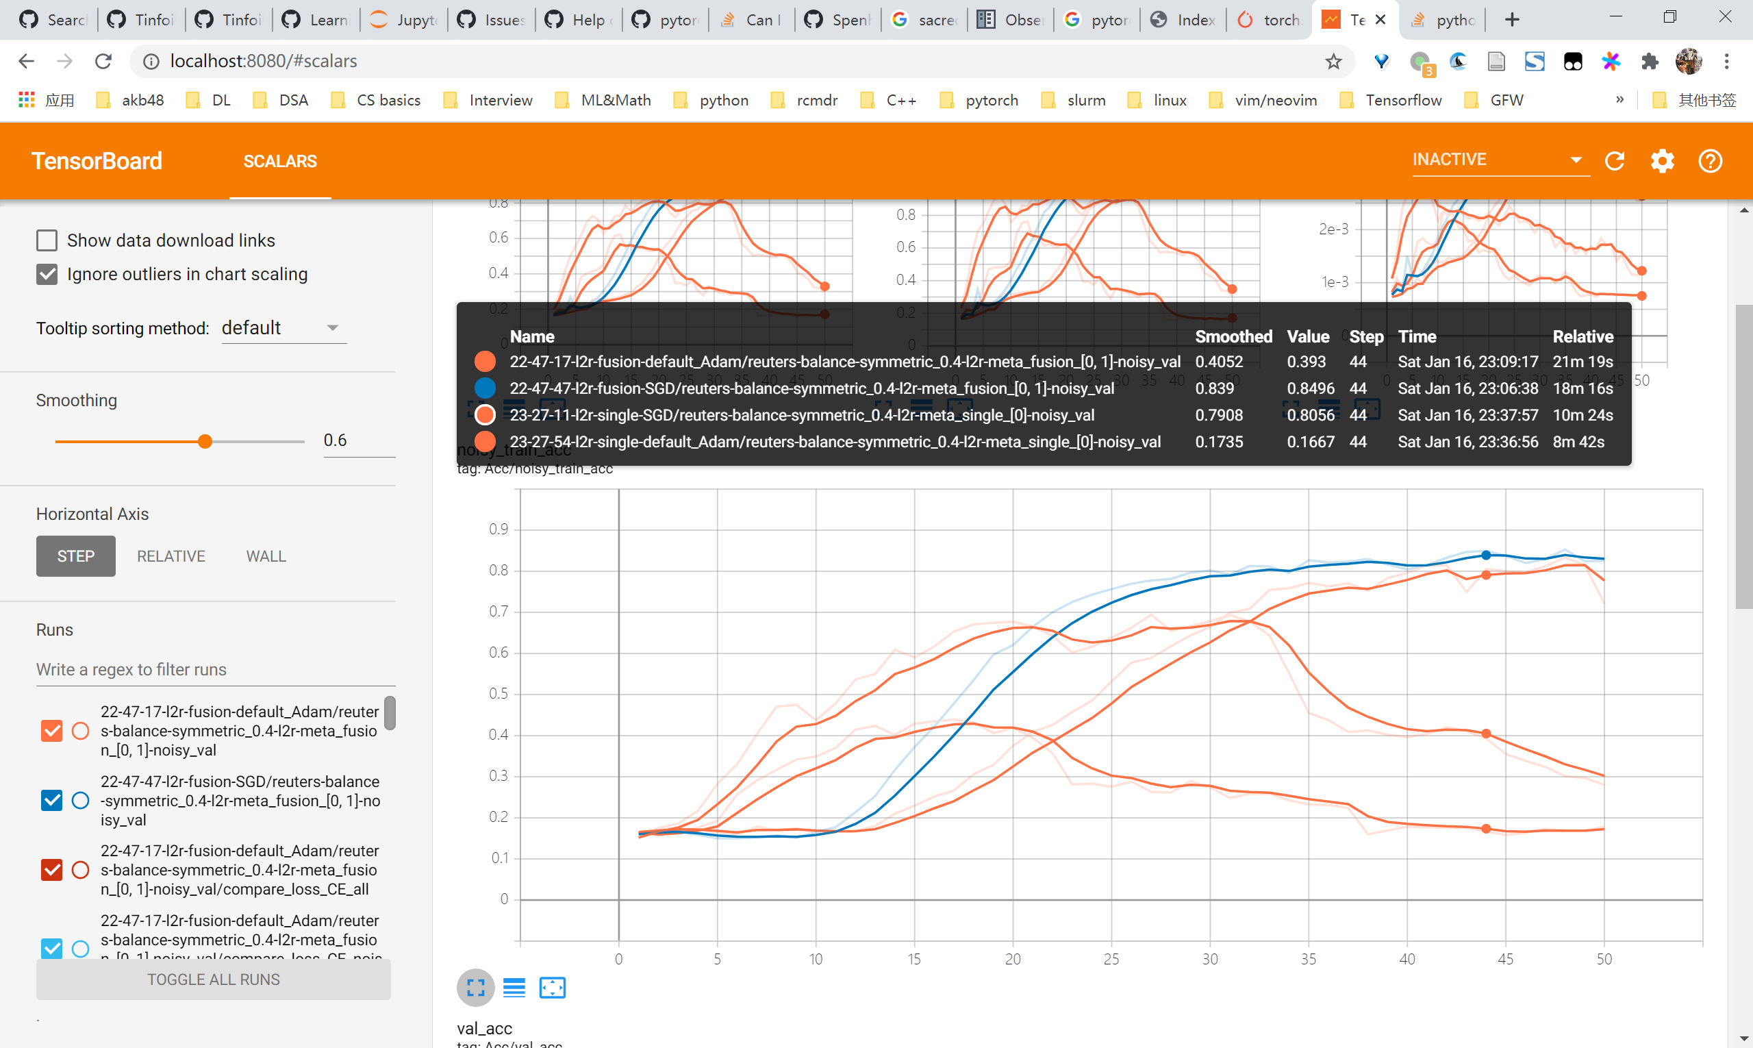Uncheck the partially visible compare_loss_CE_nois run checkbox

[51, 947]
